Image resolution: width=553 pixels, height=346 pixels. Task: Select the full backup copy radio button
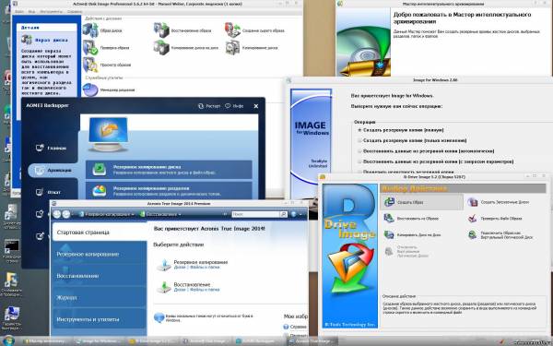pyautogui.click(x=359, y=130)
